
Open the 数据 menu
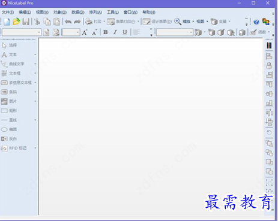(78, 12)
